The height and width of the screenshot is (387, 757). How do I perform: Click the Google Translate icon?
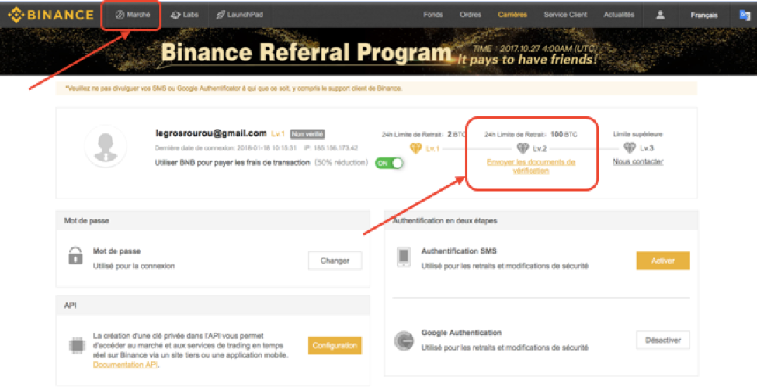[745, 15]
